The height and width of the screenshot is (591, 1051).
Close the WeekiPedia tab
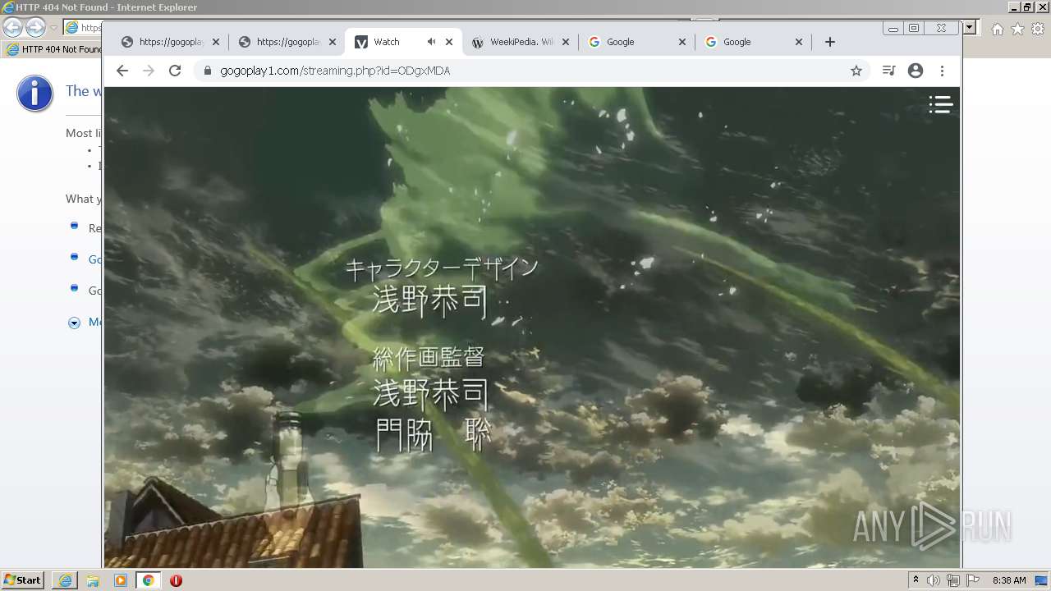pos(566,42)
